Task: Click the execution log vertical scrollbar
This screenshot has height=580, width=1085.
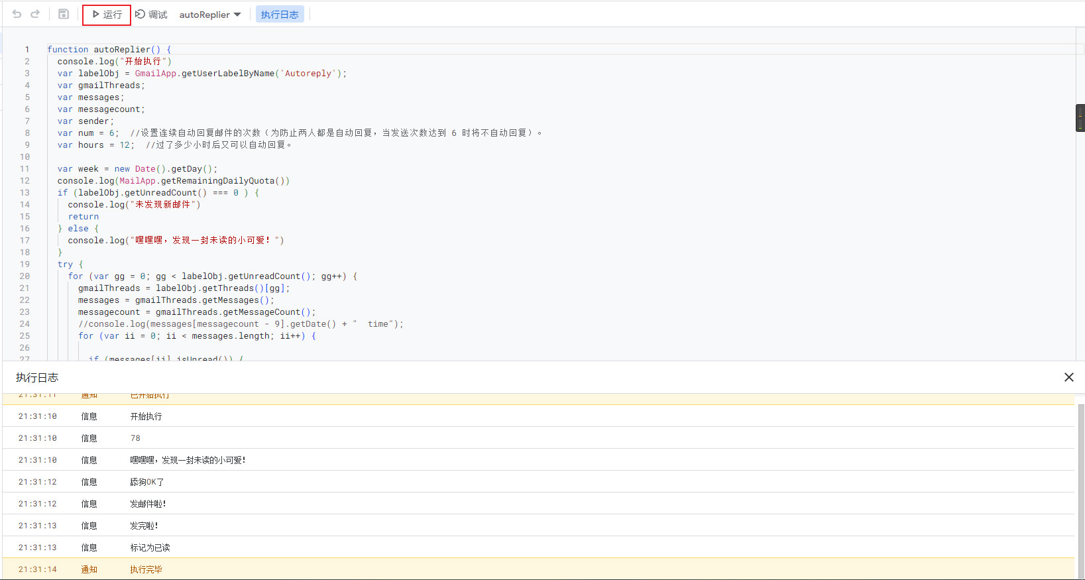Action: (x=1081, y=491)
